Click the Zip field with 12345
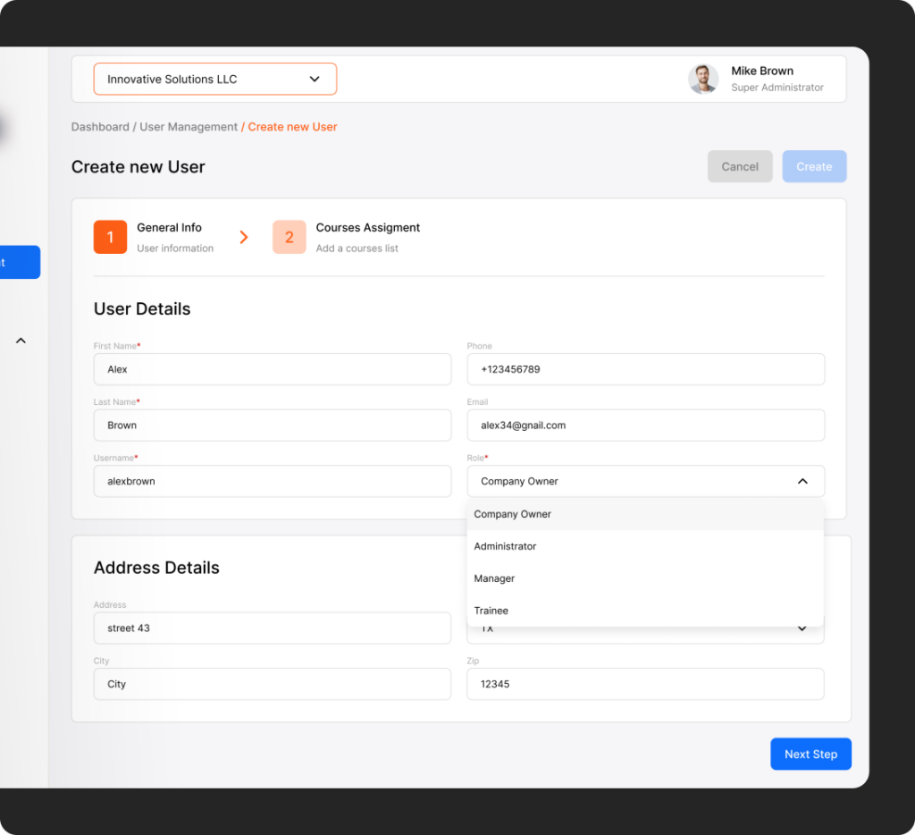 pyautogui.click(x=645, y=684)
